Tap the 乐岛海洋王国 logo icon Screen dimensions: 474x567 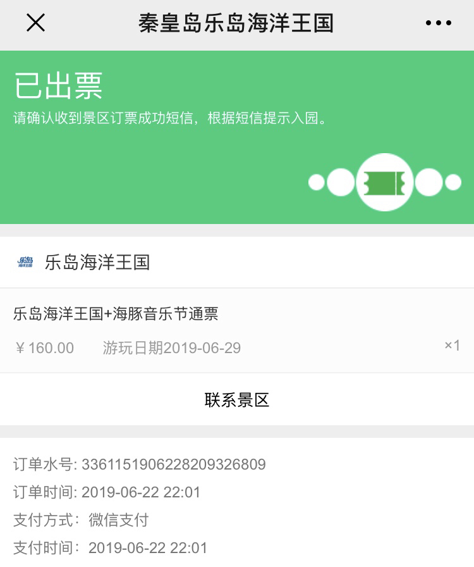point(25,262)
